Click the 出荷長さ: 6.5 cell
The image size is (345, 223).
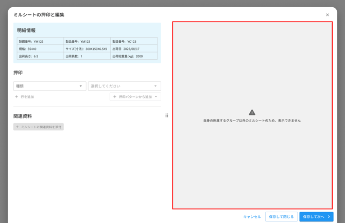point(40,56)
